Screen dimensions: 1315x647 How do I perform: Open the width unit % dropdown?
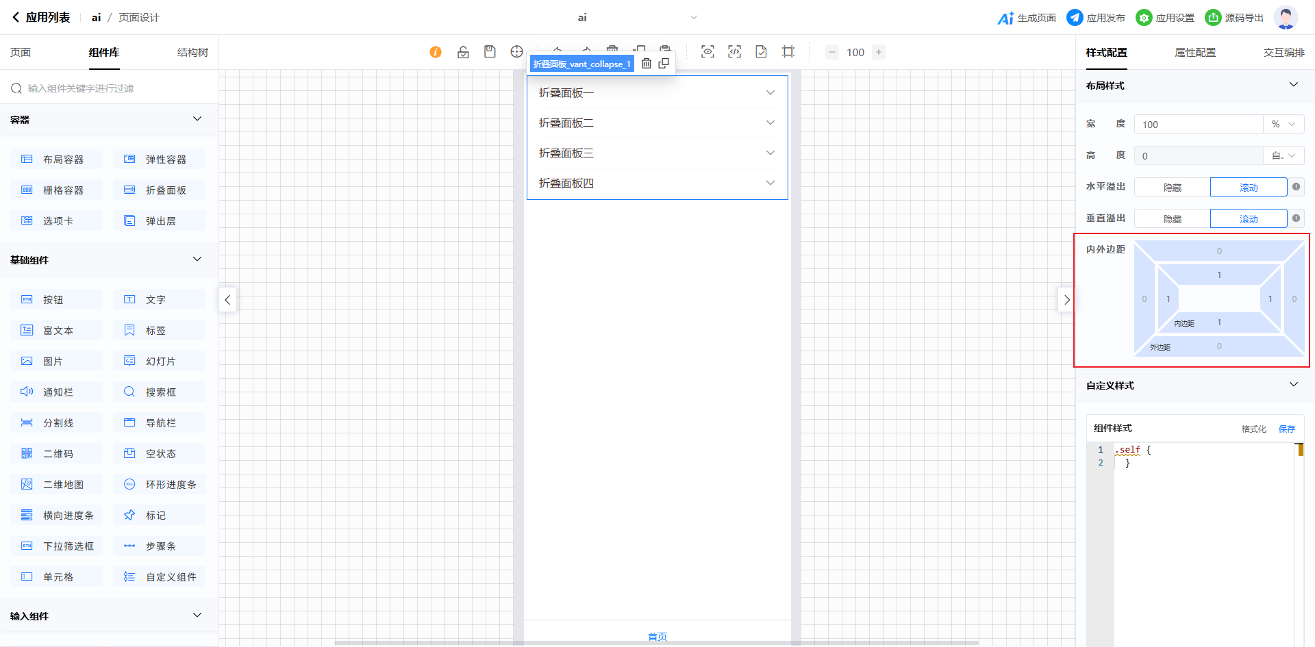[x=1283, y=125]
